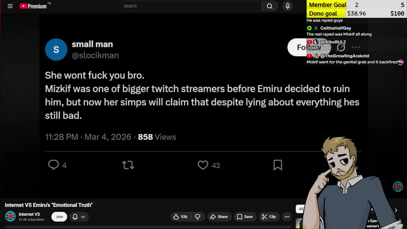Focus the Search input field

(x=191, y=6)
